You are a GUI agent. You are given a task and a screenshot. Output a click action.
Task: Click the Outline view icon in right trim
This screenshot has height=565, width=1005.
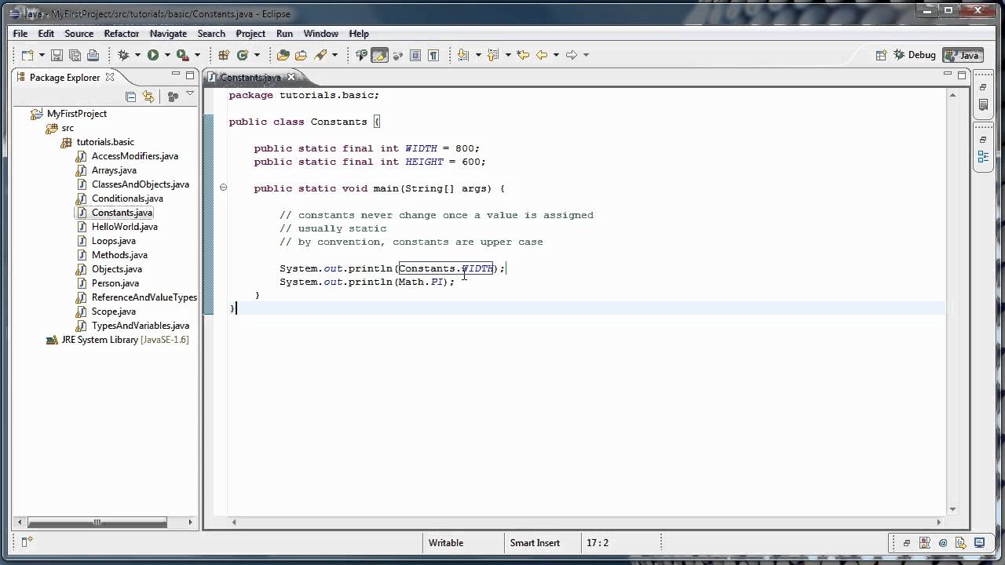[983, 157]
